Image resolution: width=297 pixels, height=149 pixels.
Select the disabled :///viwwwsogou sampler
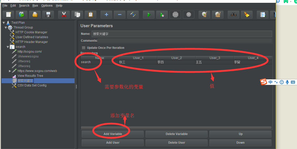pyautogui.click(x=28, y=56)
